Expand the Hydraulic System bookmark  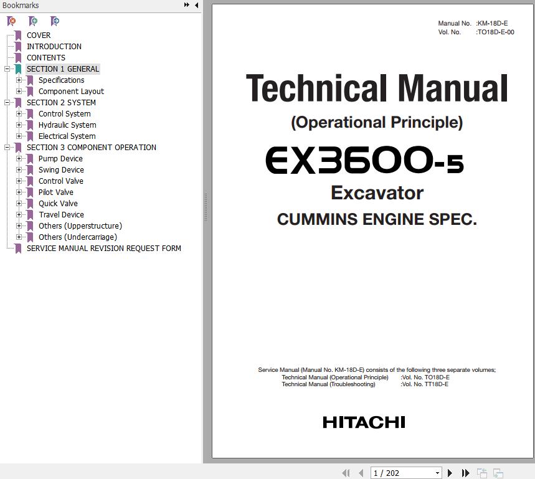pyautogui.click(x=19, y=125)
